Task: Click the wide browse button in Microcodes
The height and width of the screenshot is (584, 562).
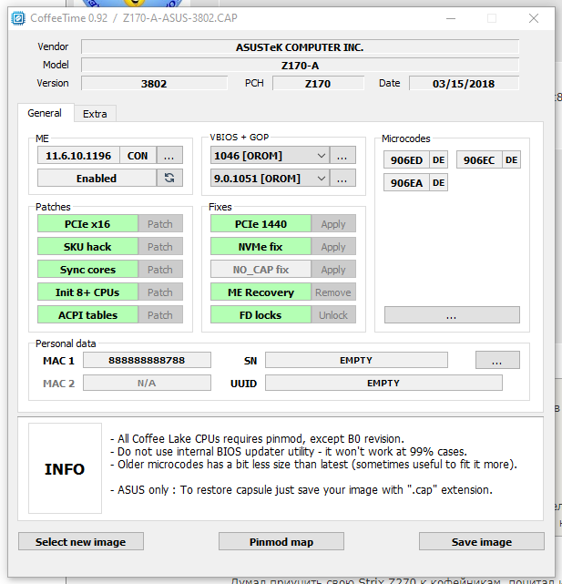Action: [452, 314]
